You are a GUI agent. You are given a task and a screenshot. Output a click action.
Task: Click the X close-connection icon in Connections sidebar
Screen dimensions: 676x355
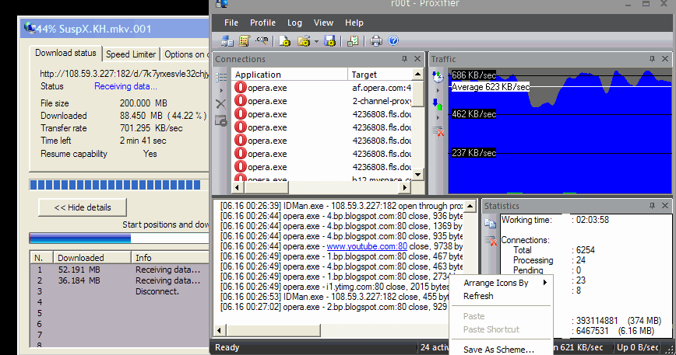(x=220, y=103)
